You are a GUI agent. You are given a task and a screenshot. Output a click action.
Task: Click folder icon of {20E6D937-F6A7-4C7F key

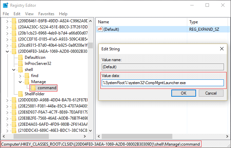click(x=14, y=112)
